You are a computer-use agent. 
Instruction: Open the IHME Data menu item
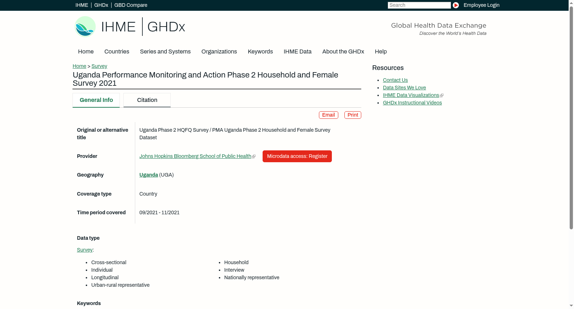pos(298,52)
